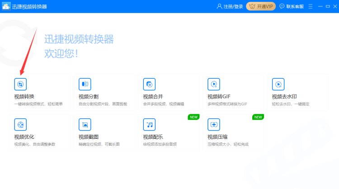This screenshot has height=189, width=339.
Task: Click the 视频转GIF title text
Action: click(x=219, y=96)
